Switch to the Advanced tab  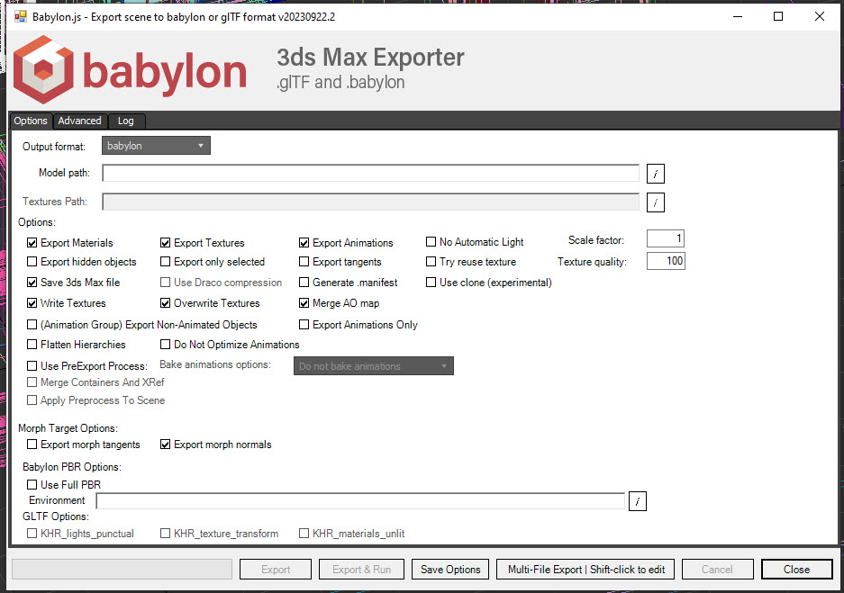pos(79,120)
